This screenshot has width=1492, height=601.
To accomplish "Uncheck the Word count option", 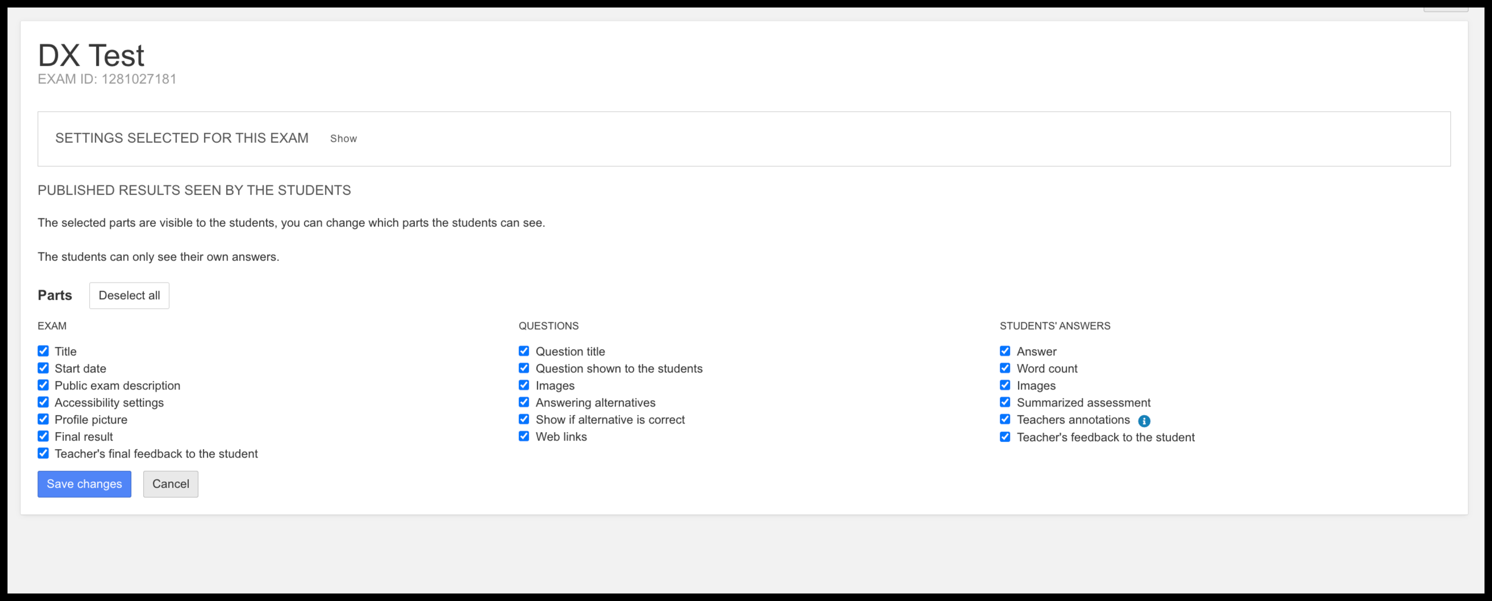I will pos(1005,368).
